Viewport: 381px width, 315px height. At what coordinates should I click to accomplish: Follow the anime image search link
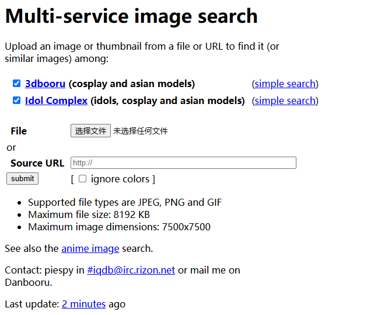(90, 248)
